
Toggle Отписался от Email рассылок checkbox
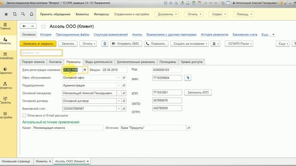click(24, 115)
